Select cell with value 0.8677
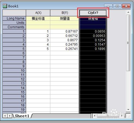 coord(65,40)
